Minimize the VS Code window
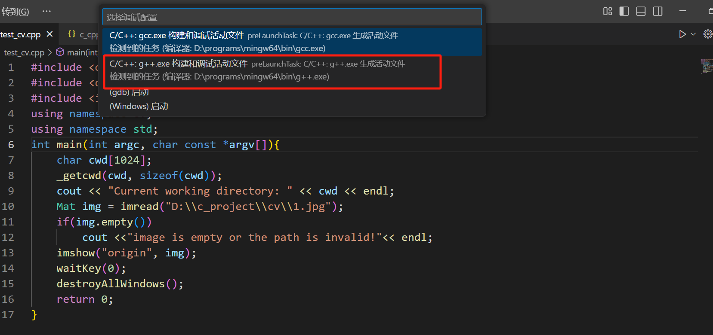713x335 pixels. [682, 11]
